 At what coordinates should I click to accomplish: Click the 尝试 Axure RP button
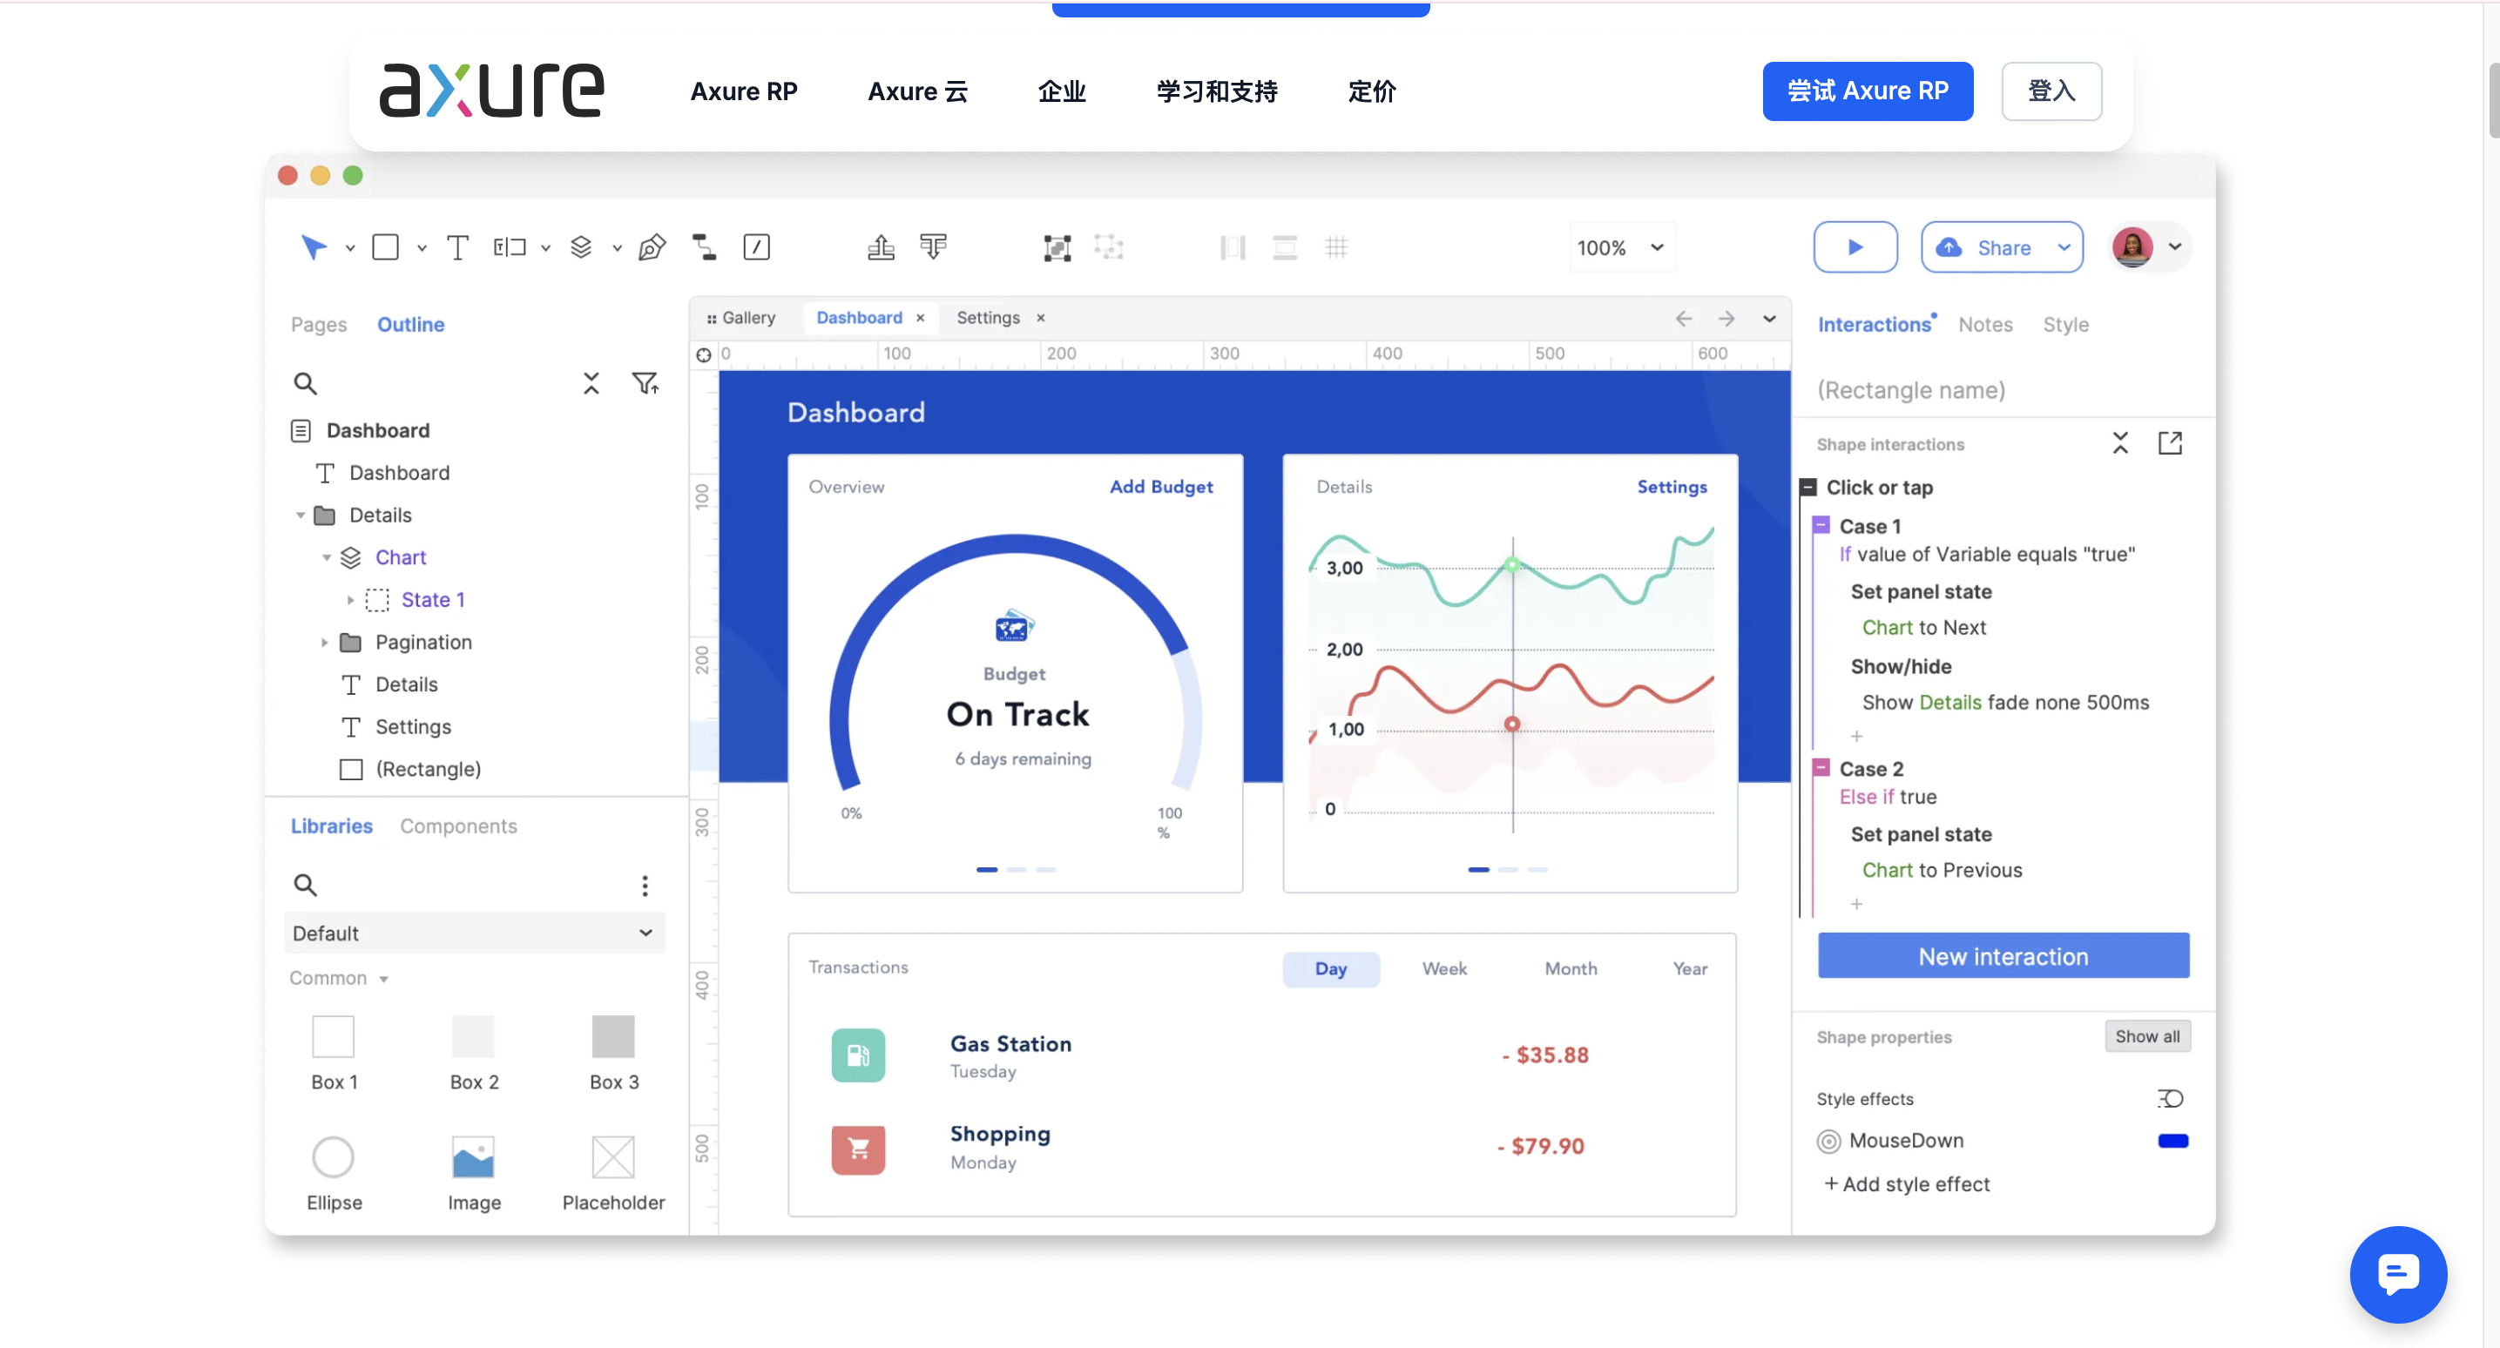coord(1866,91)
